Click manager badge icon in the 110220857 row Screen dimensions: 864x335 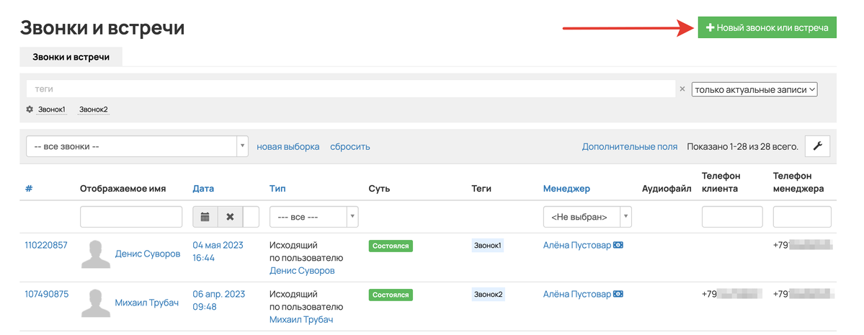click(618, 245)
